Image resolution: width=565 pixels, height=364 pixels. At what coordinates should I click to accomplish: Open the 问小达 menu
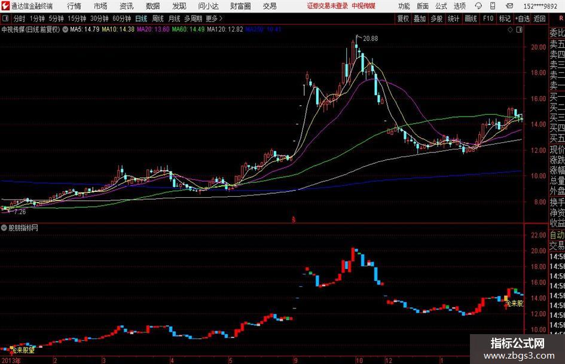point(208,6)
